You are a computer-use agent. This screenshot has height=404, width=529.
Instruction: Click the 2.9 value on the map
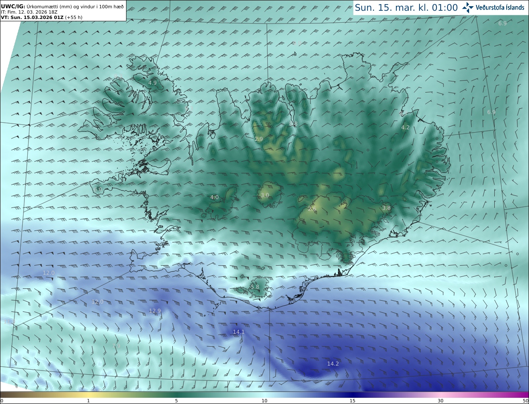point(259,139)
